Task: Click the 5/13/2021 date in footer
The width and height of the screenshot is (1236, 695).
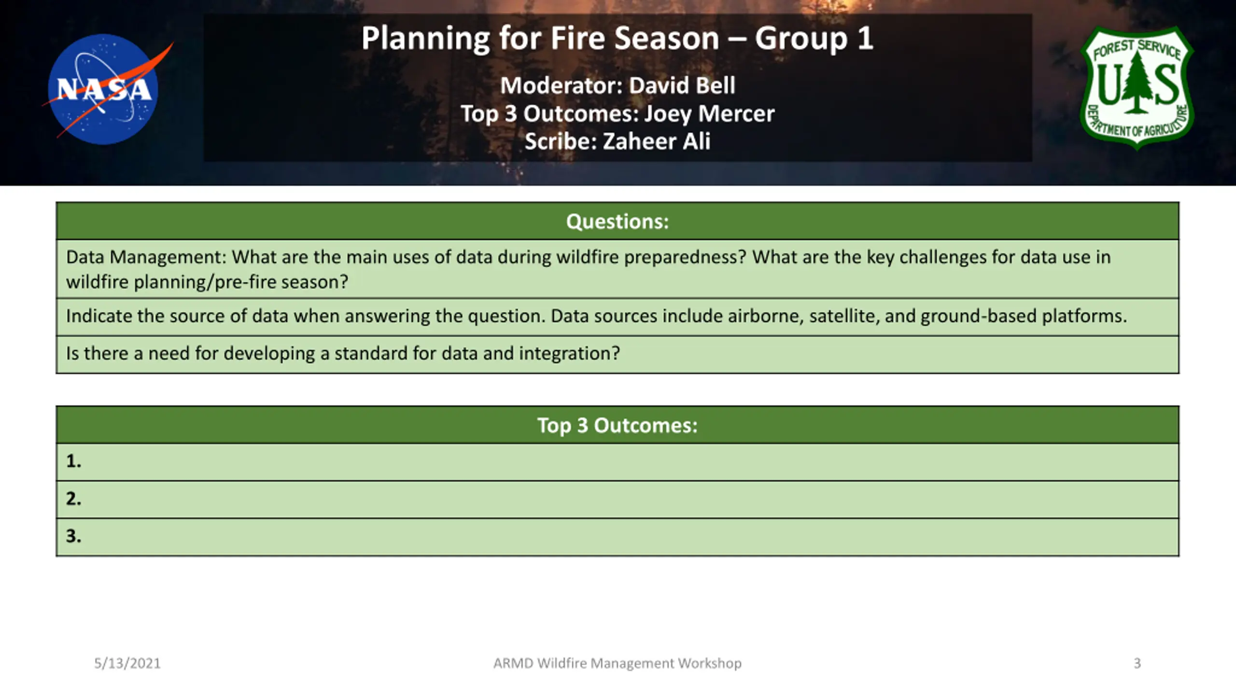Action: tap(127, 663)
